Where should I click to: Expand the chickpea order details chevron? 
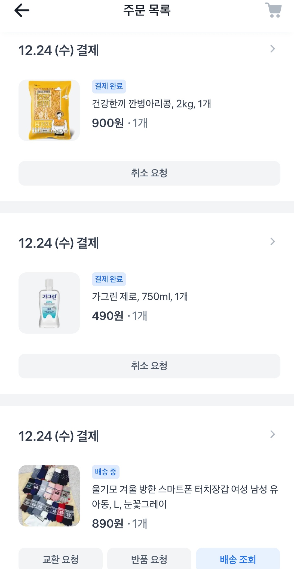(x=272, y=49)
